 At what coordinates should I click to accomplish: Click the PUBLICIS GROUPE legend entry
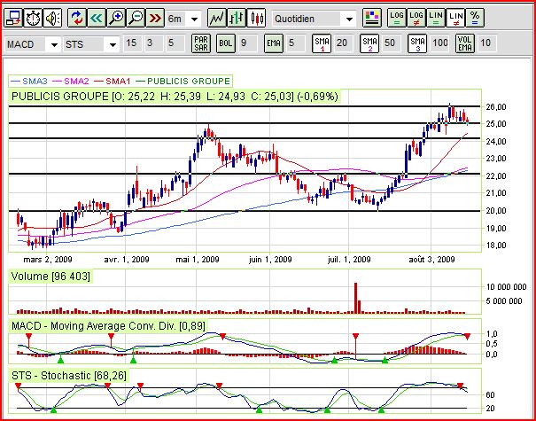click(x=183, y=82)
